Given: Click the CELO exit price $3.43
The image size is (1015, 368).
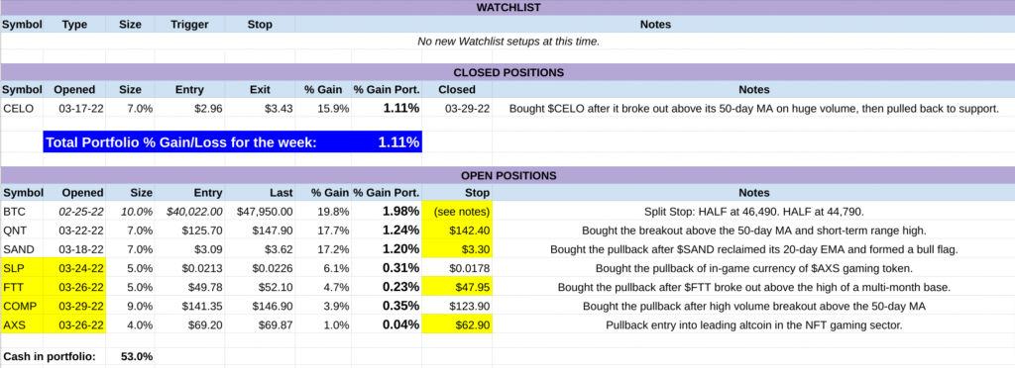Looking at the screenshot, I should [261, 109].
